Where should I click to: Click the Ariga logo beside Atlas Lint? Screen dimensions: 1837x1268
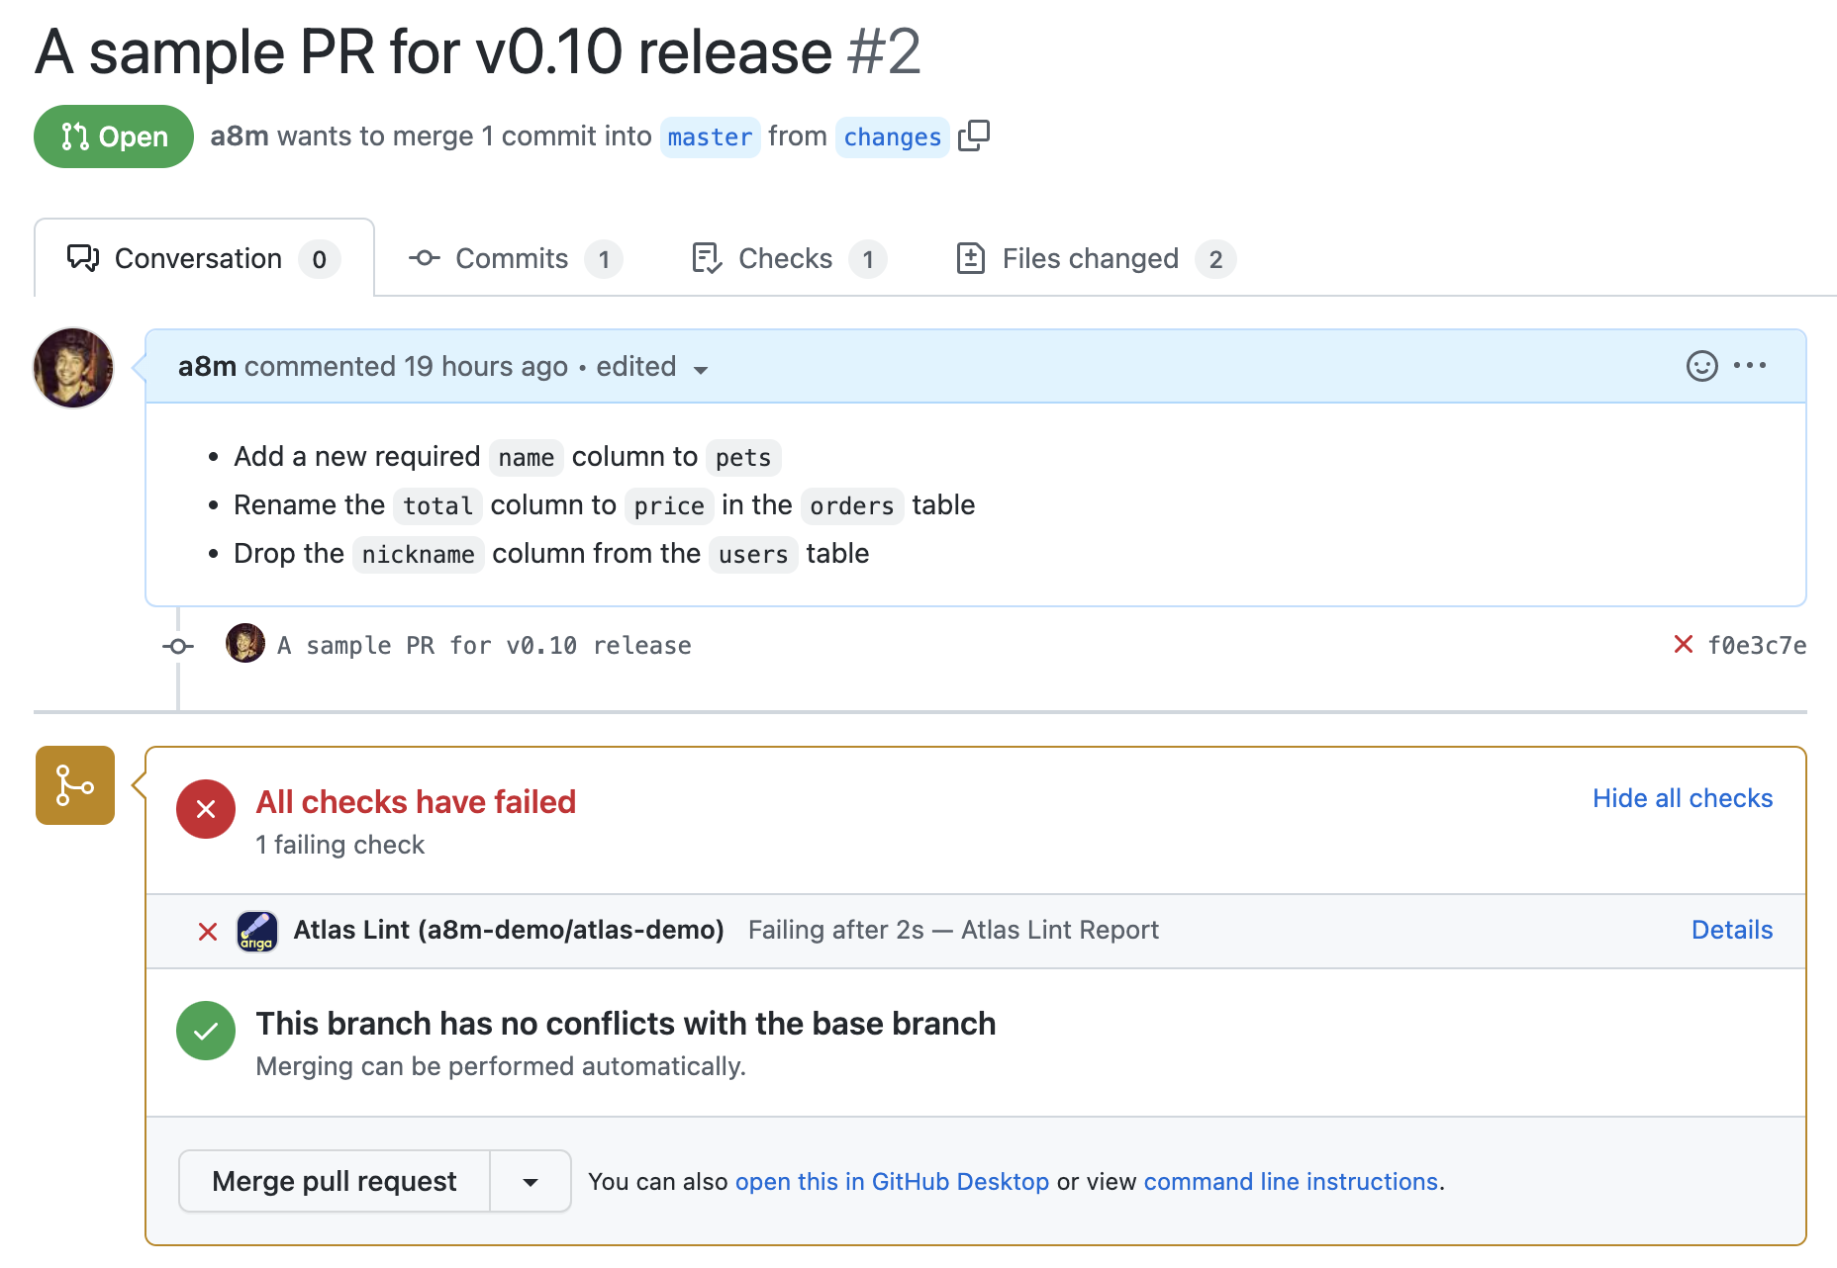(x=256, y=930)
